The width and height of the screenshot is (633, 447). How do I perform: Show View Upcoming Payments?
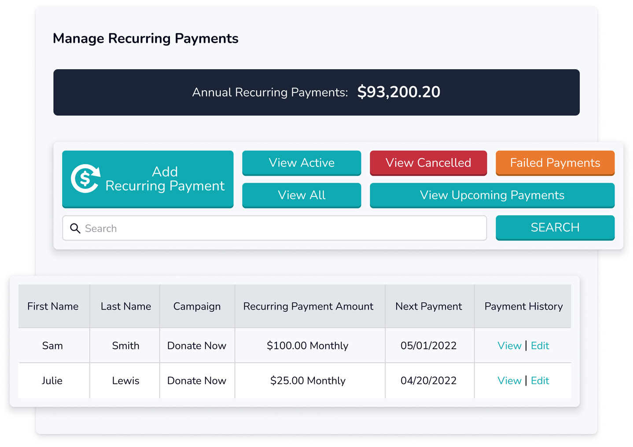[492, 195]
